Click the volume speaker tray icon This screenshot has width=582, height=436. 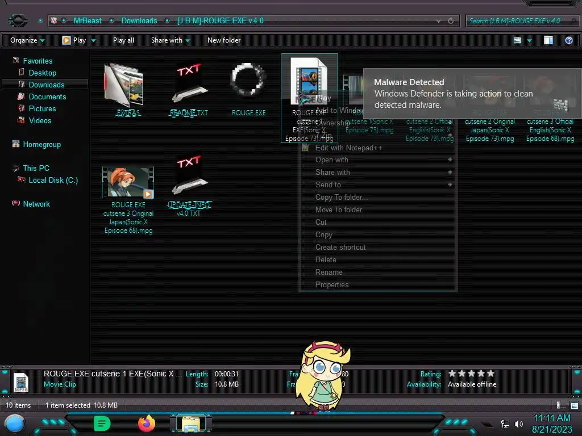[x=518, y=424]
